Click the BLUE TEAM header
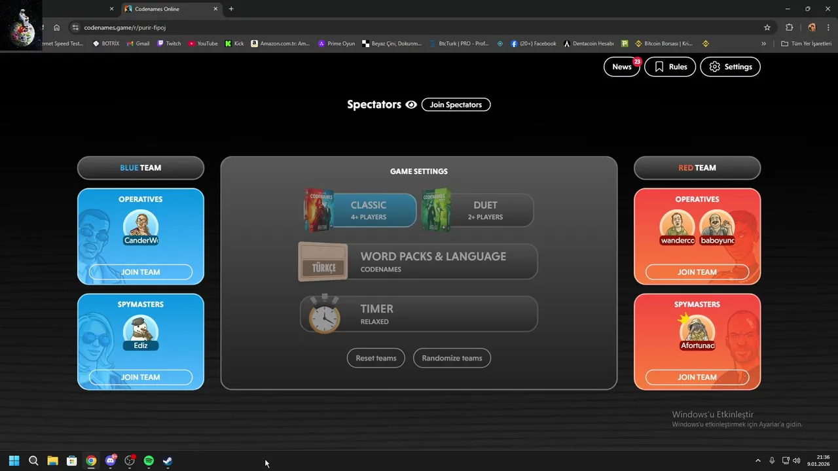The image size is (838, 471). point(141,167)
